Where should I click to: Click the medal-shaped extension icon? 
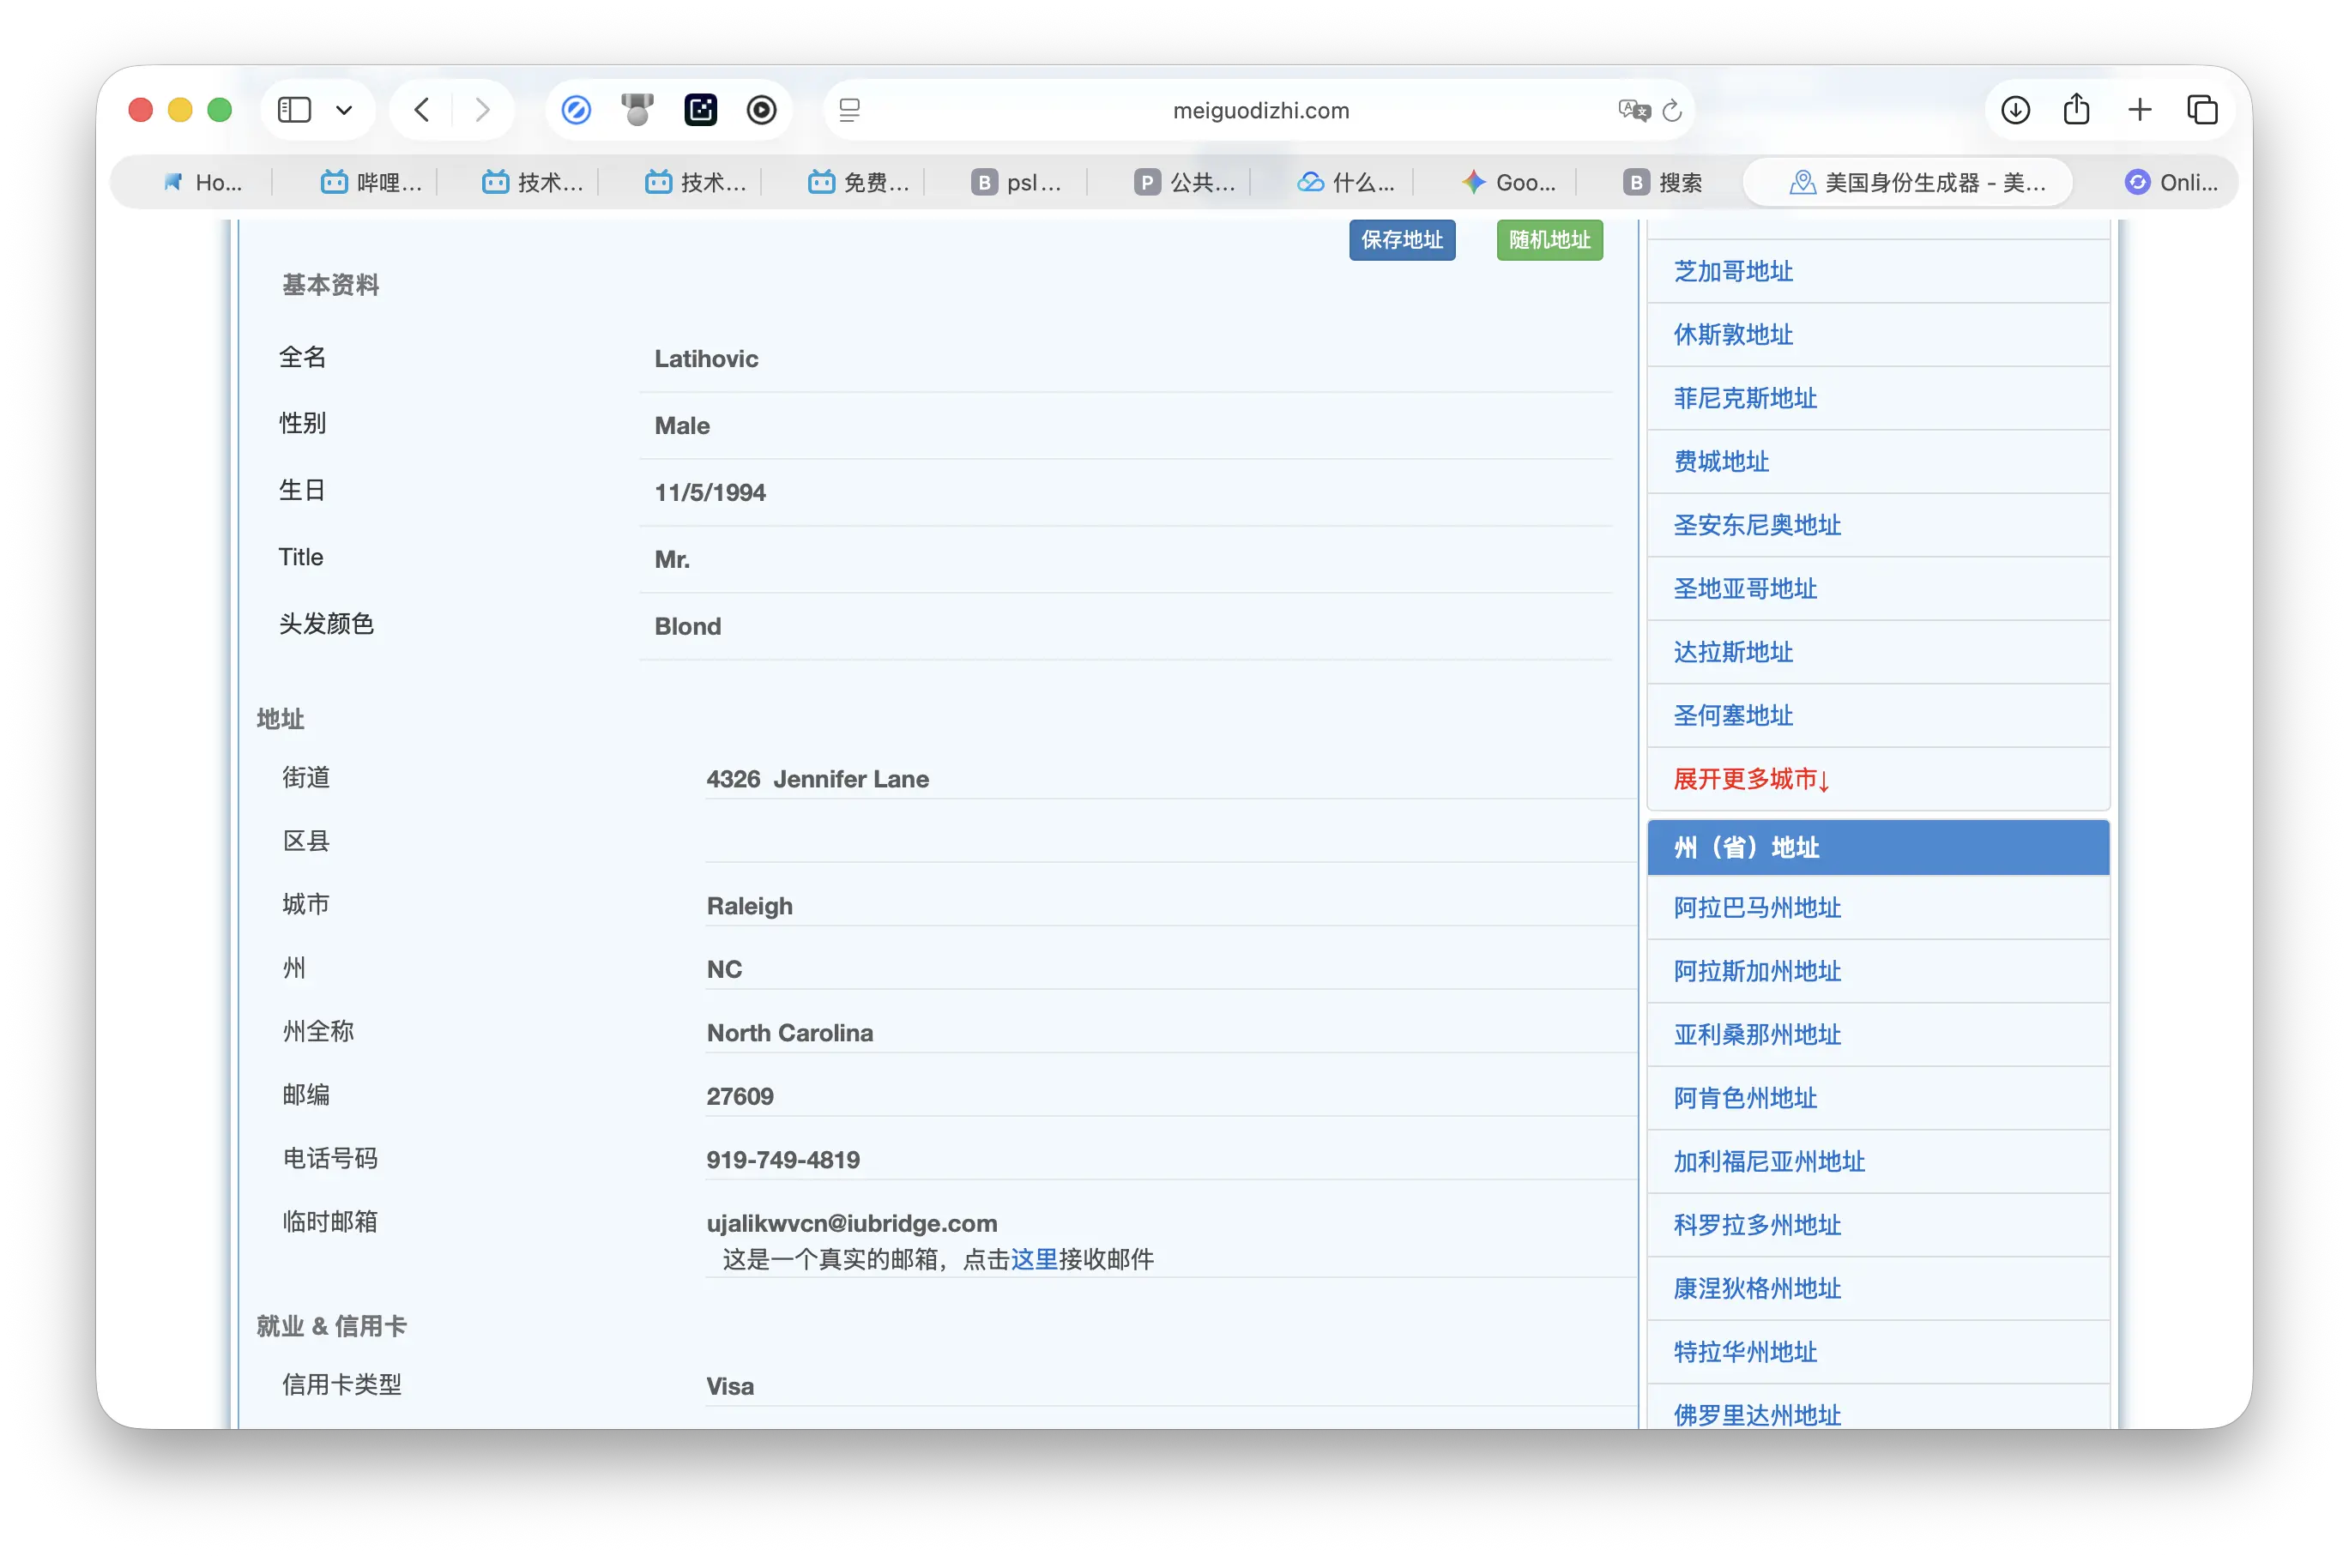pyautogui.click(x=636, y=109)
